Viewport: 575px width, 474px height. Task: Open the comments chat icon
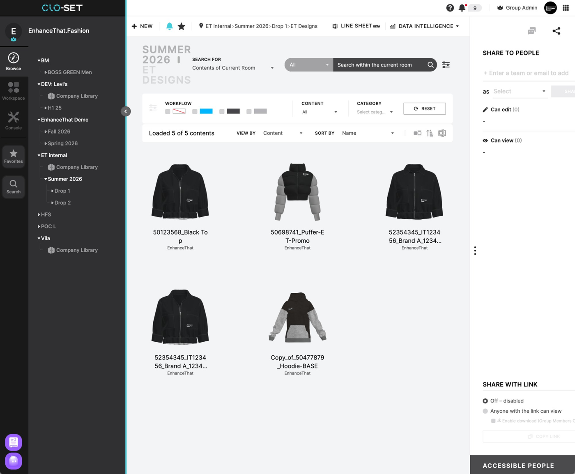click(531, 31)
